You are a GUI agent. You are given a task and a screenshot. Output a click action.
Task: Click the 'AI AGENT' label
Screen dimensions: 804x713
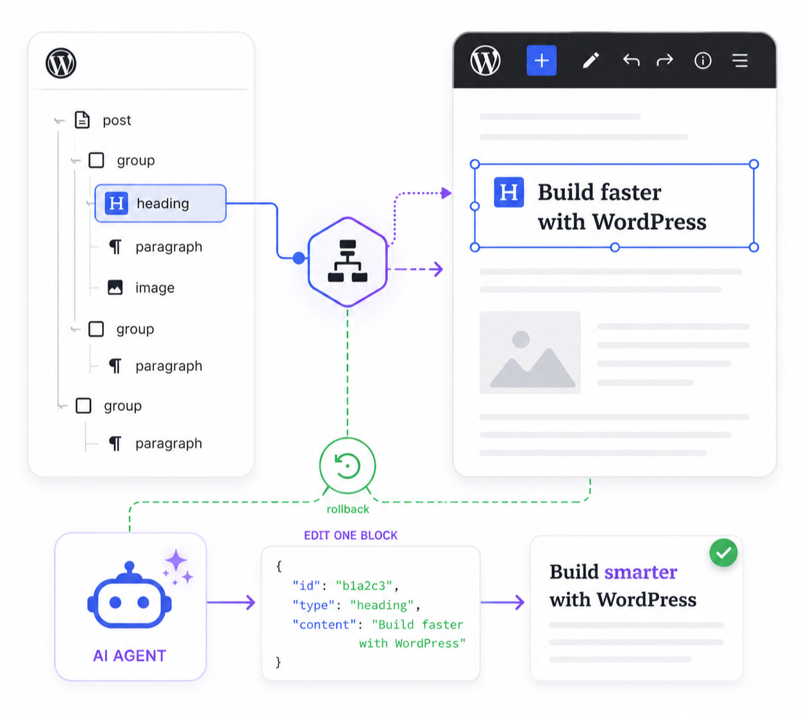point(130,656)
